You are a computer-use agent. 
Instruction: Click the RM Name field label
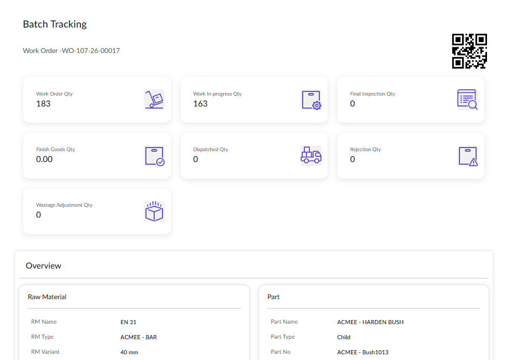tap(44, 322)
